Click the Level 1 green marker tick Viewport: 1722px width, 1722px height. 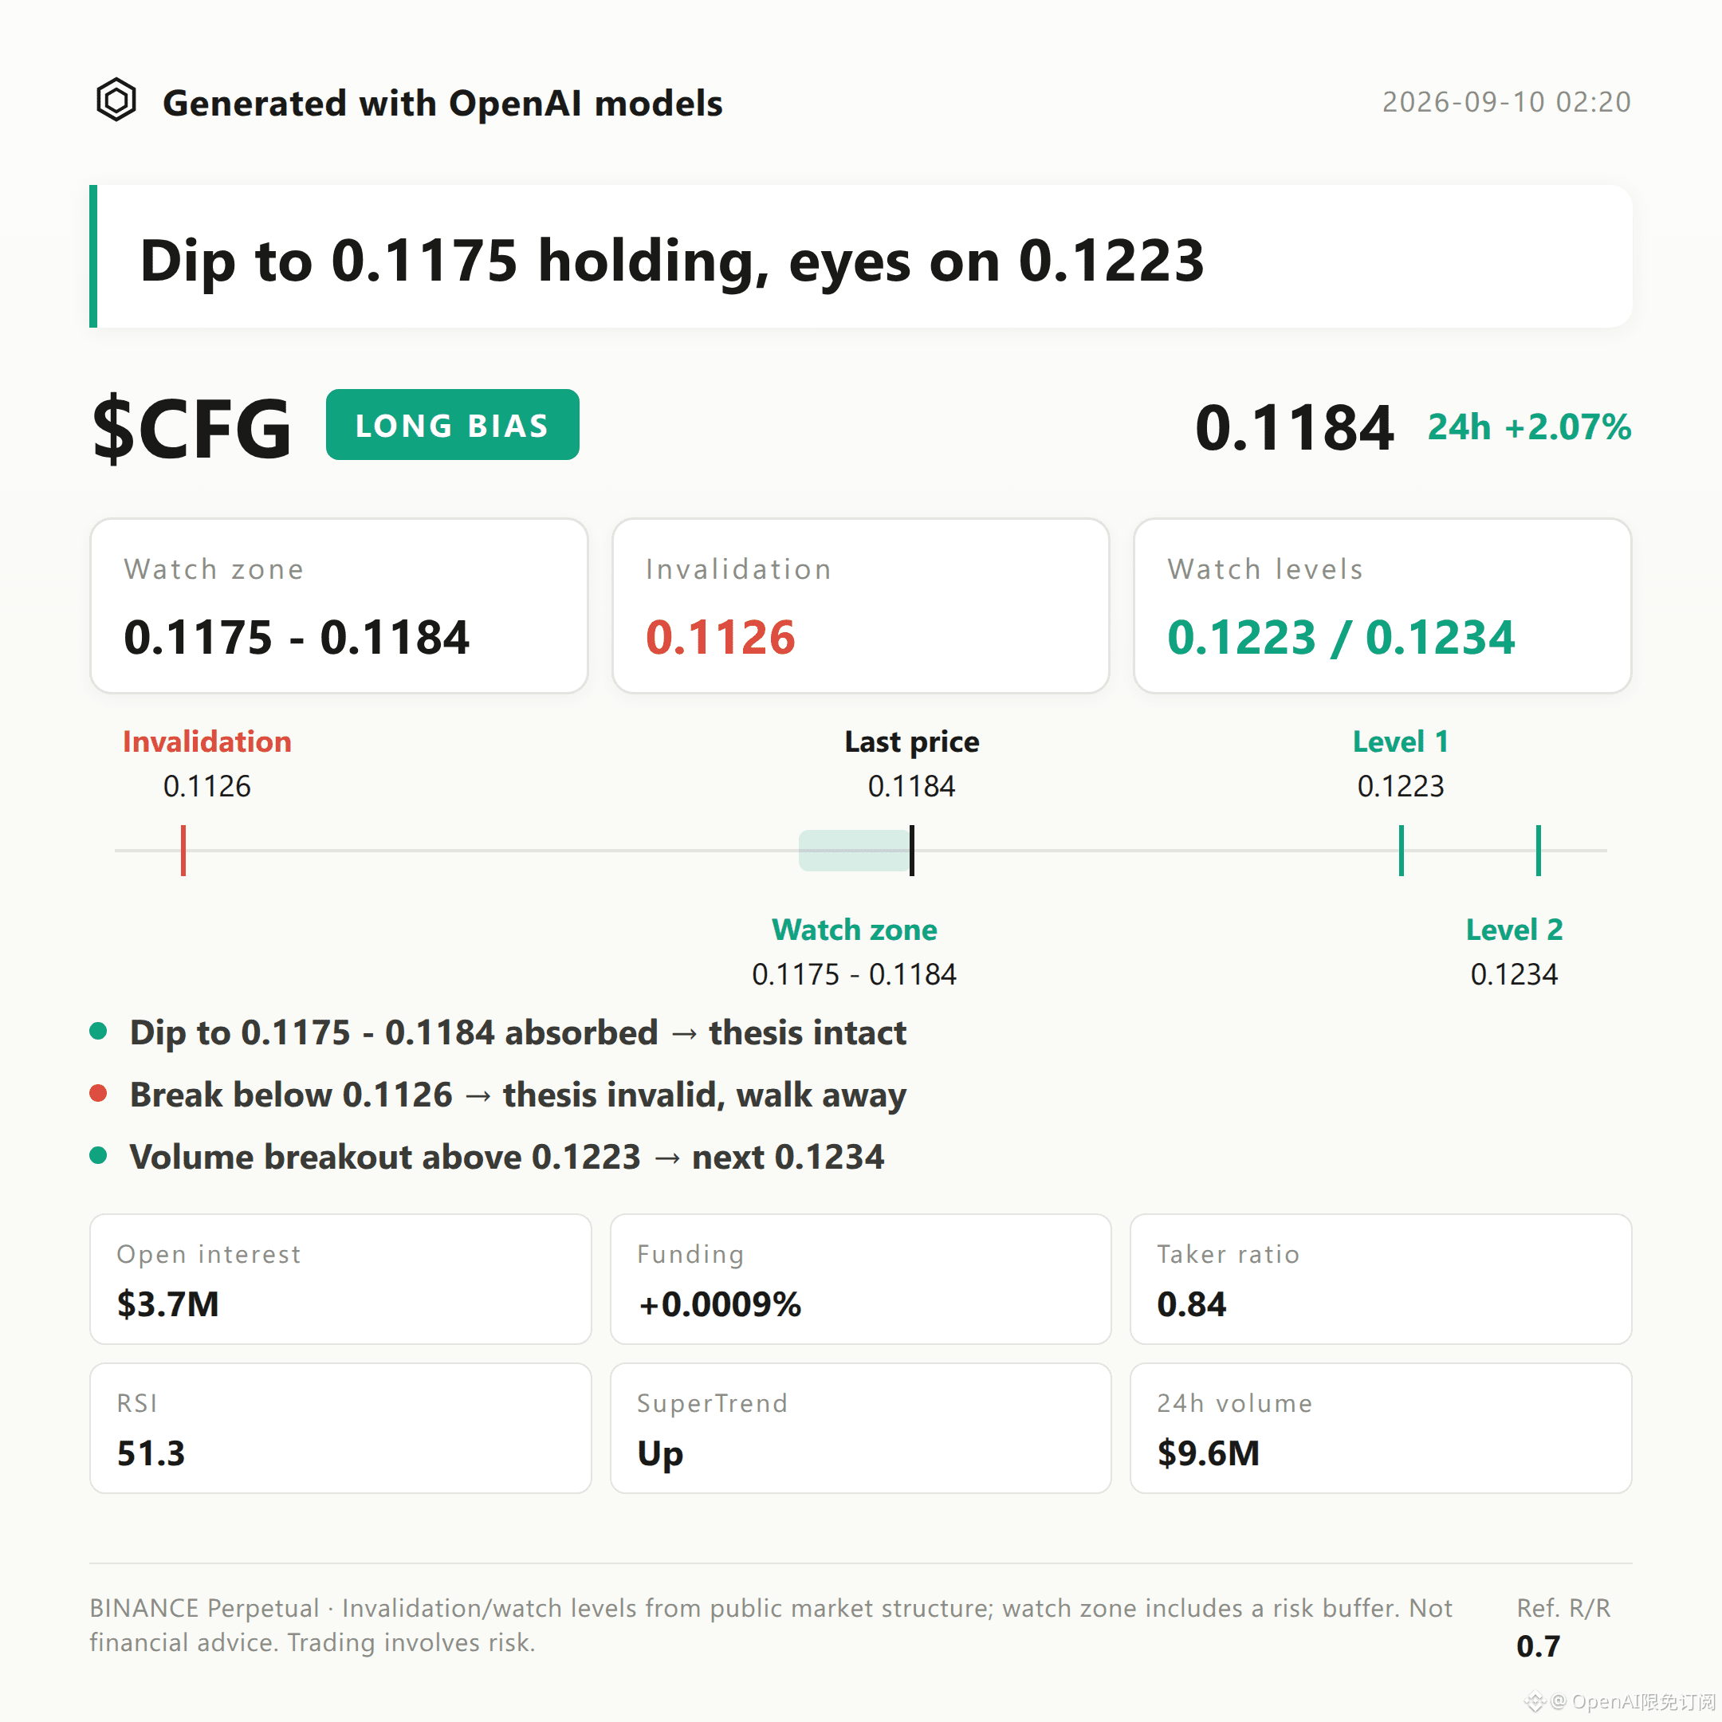click(1402, 851)
